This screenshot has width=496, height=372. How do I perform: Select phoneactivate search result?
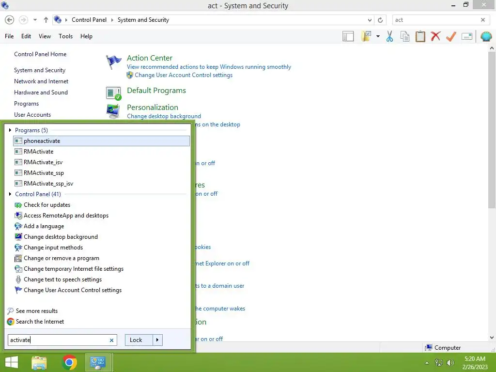pos(102,141)
